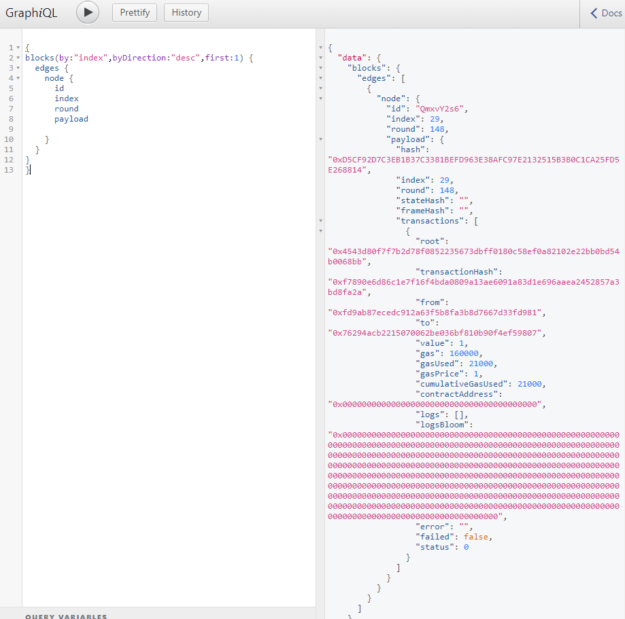Click the "round" field on query line 7
625x619 pixels.
coord(67,109)
